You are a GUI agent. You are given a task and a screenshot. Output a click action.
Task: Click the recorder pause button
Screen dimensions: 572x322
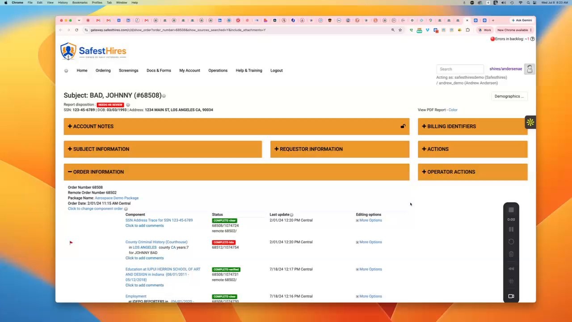pyautogui.click(x=511, y=229)
